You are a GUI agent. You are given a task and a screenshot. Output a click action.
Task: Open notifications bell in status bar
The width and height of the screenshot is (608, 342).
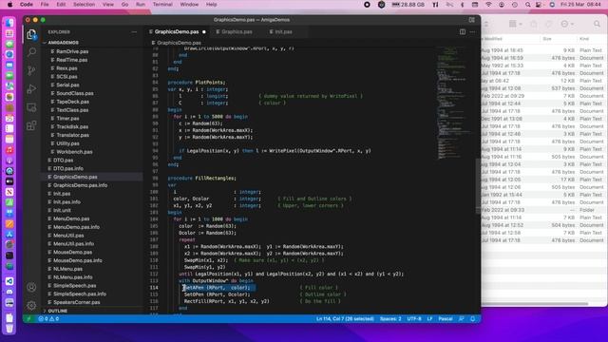click(473, 319)
